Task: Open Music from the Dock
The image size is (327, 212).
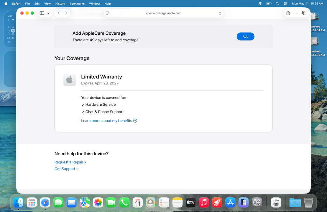Action: (204, 202)
